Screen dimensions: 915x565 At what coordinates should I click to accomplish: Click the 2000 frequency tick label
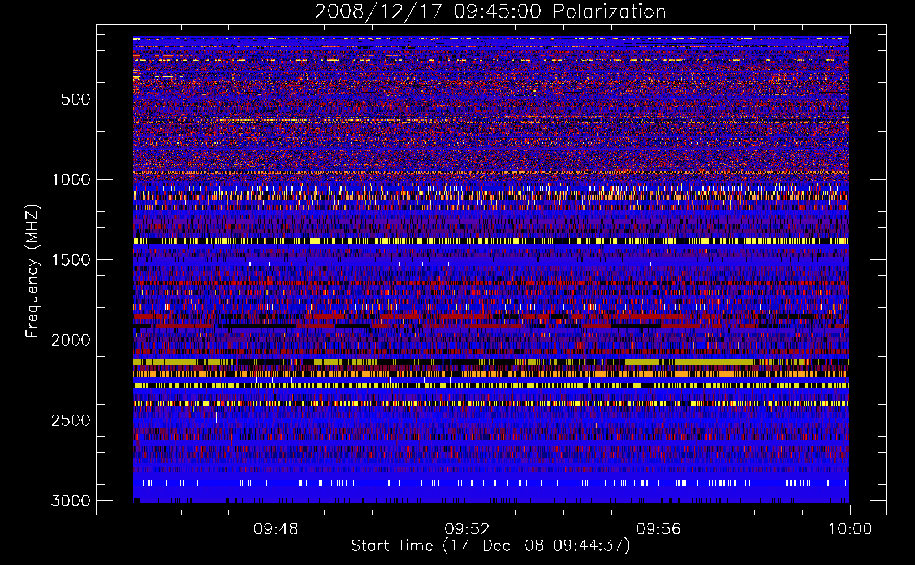coord(71,340)
